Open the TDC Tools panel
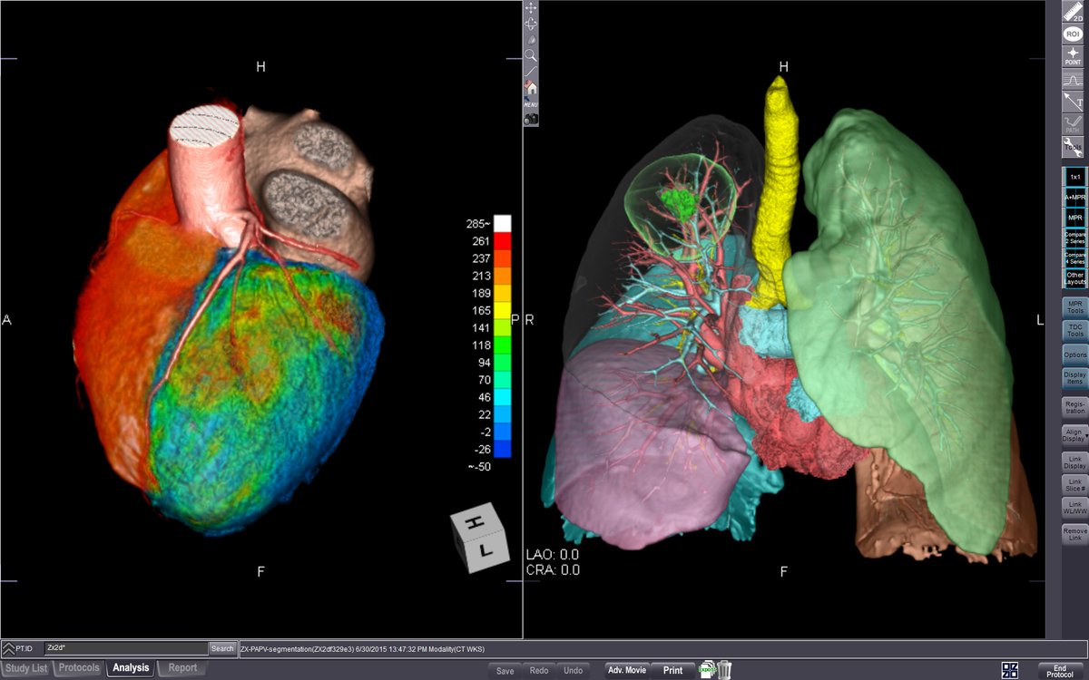The height and width of the screenshot is (680, 1089). 1074,331
